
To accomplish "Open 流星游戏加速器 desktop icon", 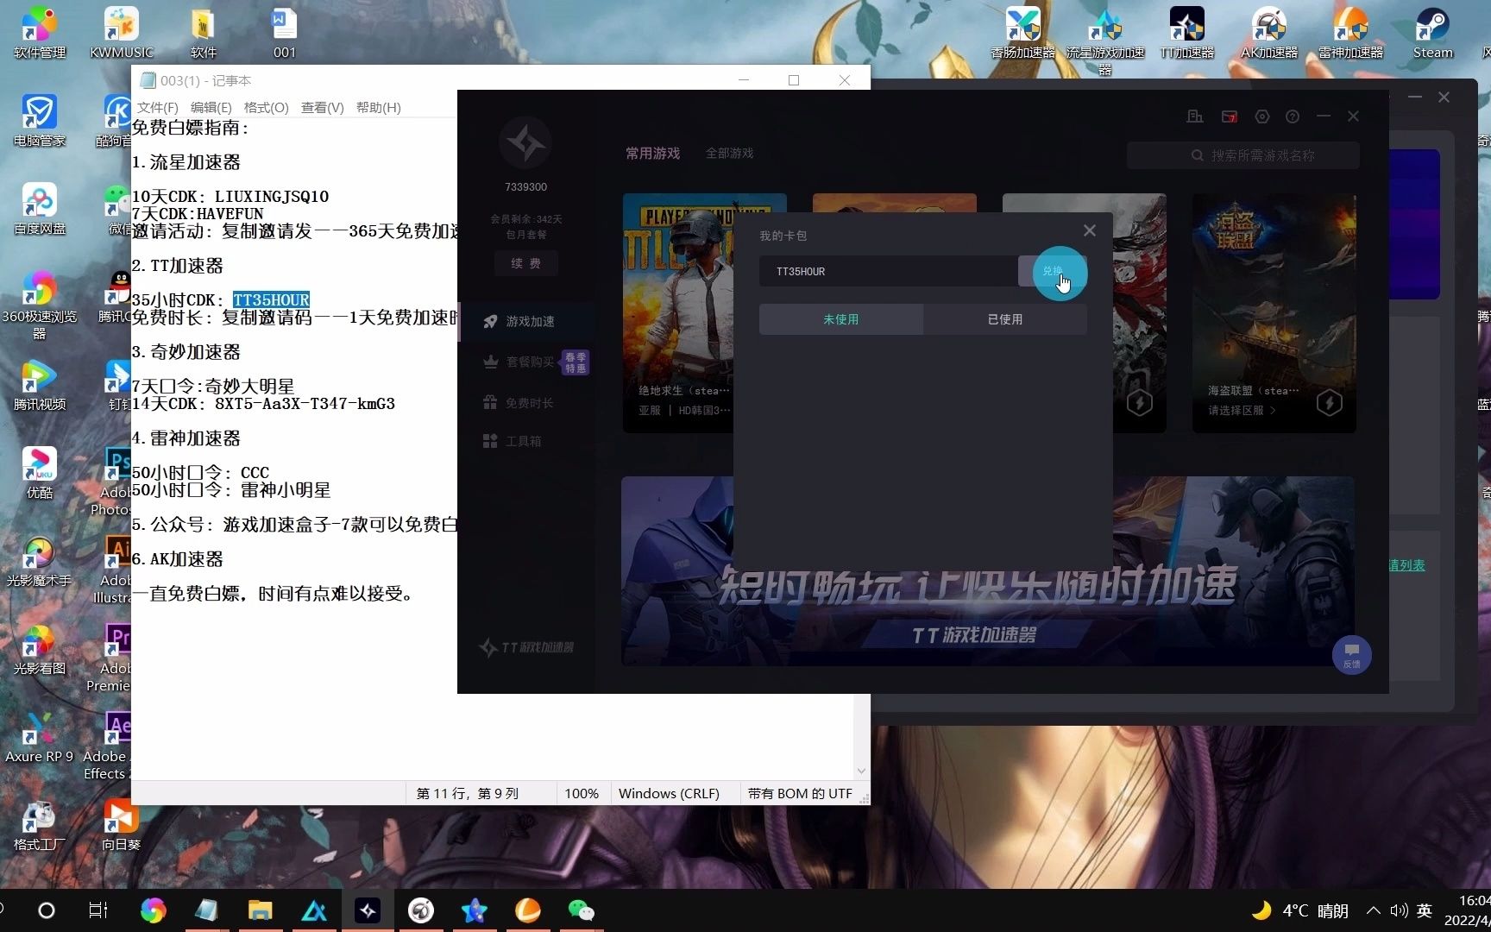I will 1105,40.
